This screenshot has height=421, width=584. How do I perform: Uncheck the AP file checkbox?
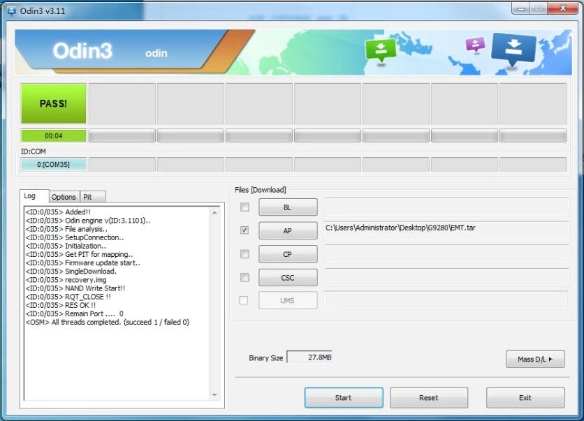click(x=244, y=230)
